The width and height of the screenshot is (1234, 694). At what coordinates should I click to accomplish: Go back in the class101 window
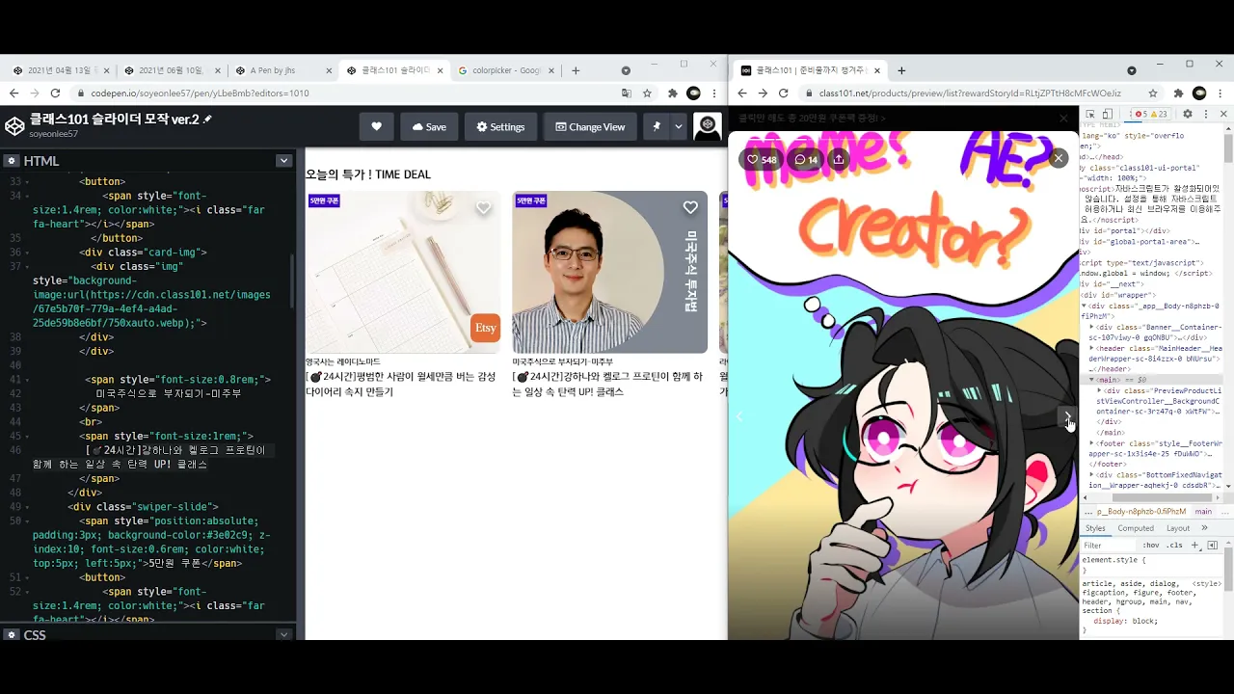[x=741, y=93]
